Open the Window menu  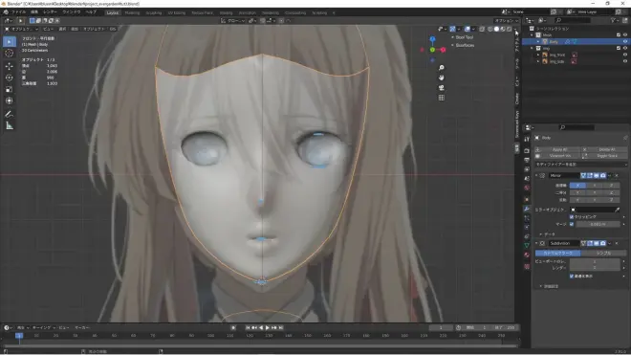coord(72,12)
